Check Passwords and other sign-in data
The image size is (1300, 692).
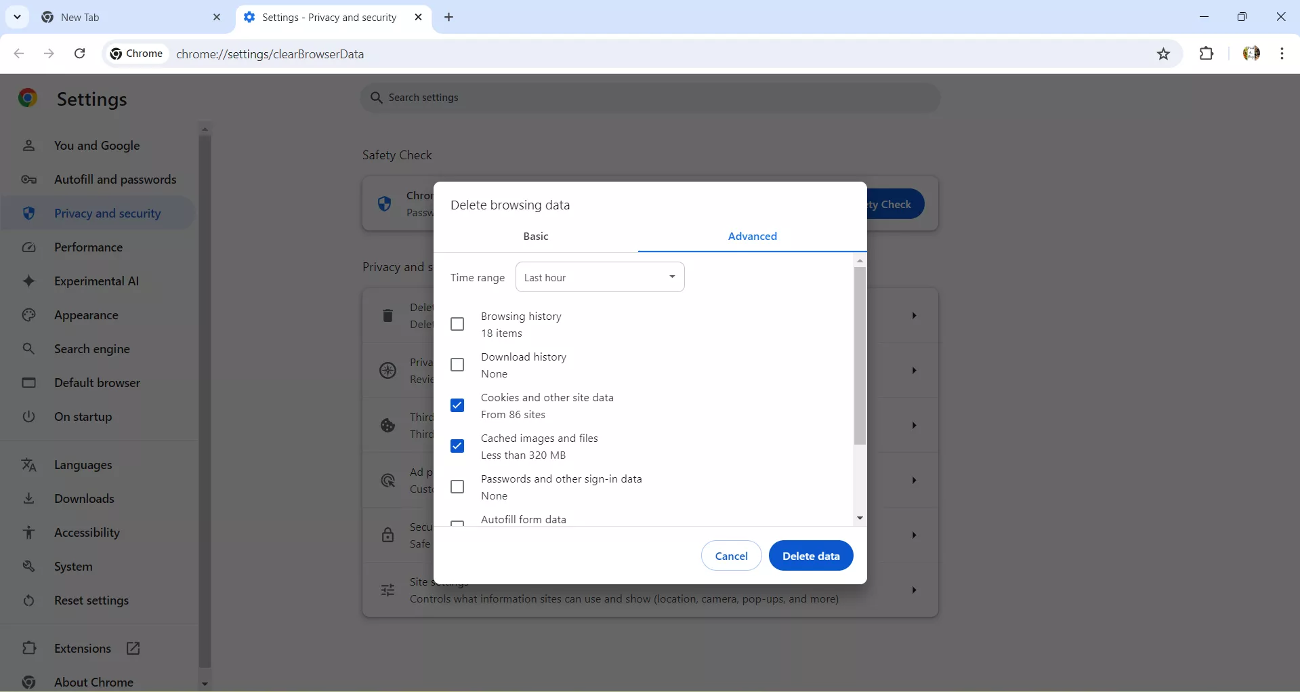457,487
